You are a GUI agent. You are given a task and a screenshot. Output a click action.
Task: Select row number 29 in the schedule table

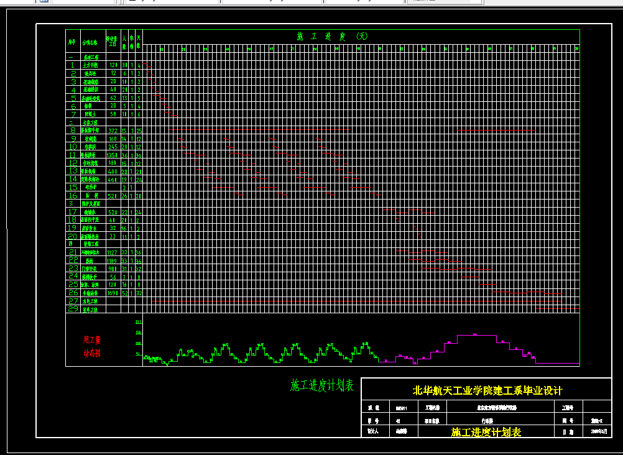pos(73,309)
